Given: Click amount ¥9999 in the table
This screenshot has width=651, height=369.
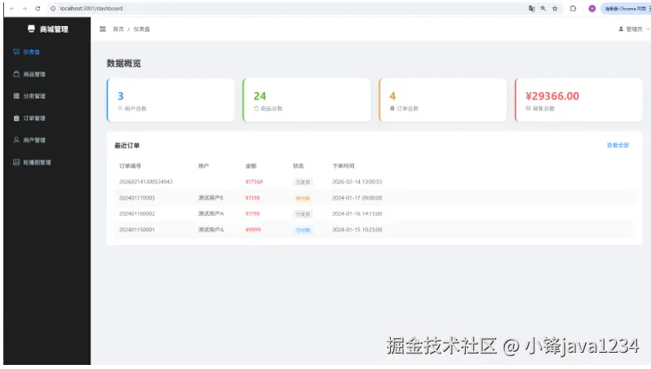Looking at the screenshot, I should [253, 229].
